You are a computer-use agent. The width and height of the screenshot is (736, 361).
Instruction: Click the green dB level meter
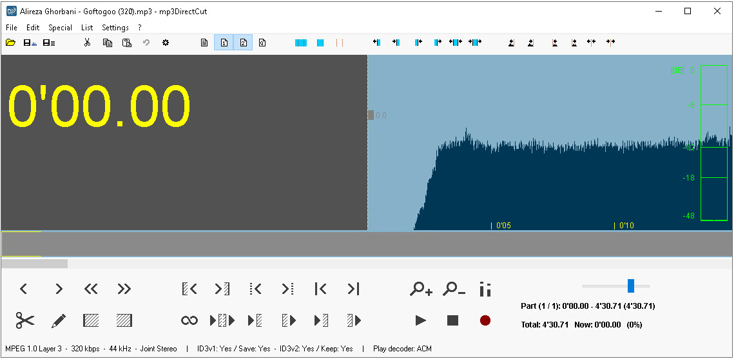tap(714, 142)
